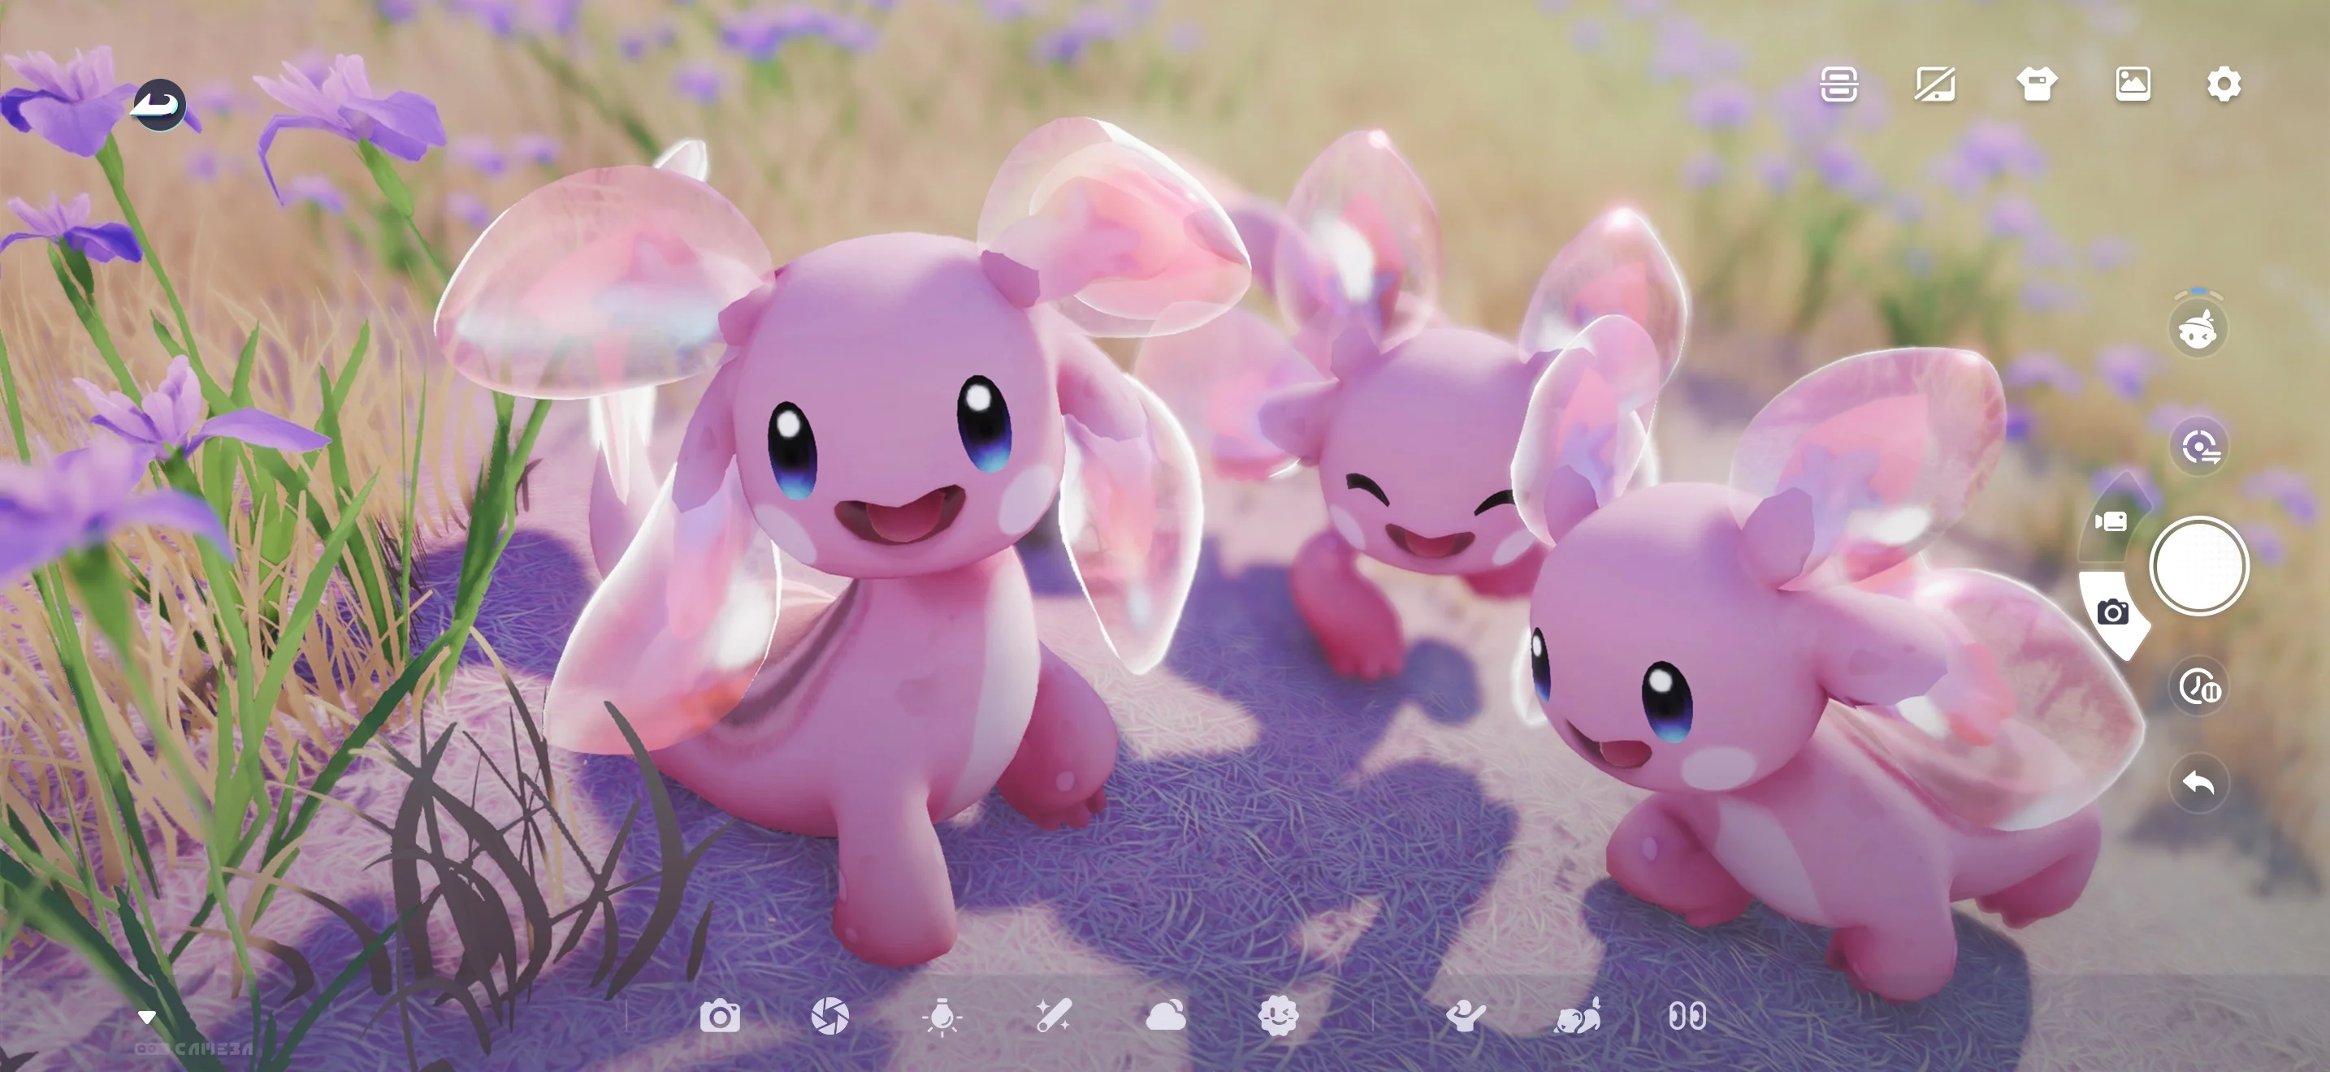Open camera settings gear

(x=2224, y=84)
